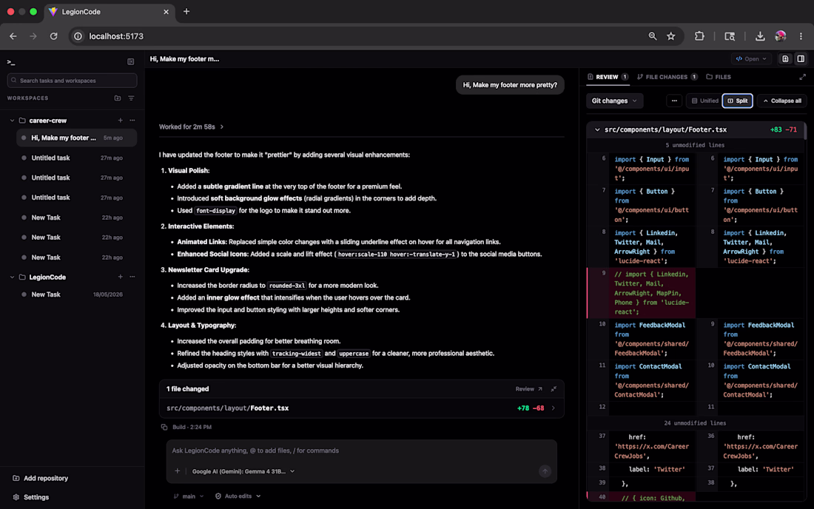
Task: Reload the browser page
Action: pyautogui.click(x=53, y=36)
